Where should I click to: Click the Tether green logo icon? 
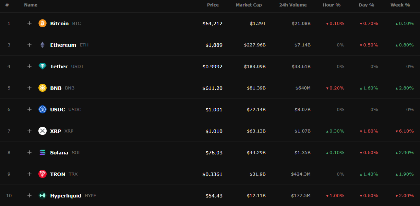43,66
